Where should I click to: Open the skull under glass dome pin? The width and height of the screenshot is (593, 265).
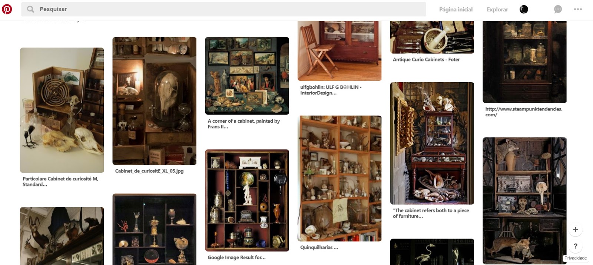[x=155, y=101]
